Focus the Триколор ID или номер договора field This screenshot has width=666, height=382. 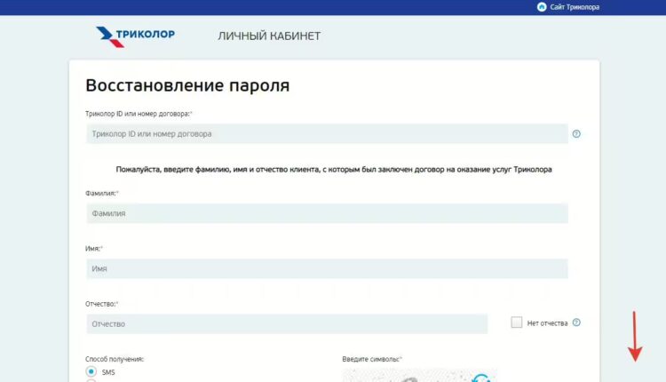[x=327, y=134]
